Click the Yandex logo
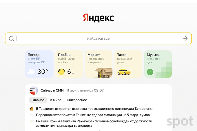This screenshot has width=197, height=131. [x=98, y=18]
